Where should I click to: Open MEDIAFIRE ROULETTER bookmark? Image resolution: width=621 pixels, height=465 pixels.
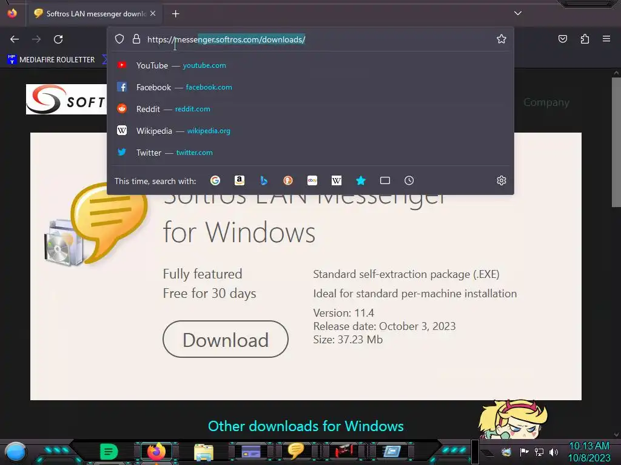coord(51,60)
